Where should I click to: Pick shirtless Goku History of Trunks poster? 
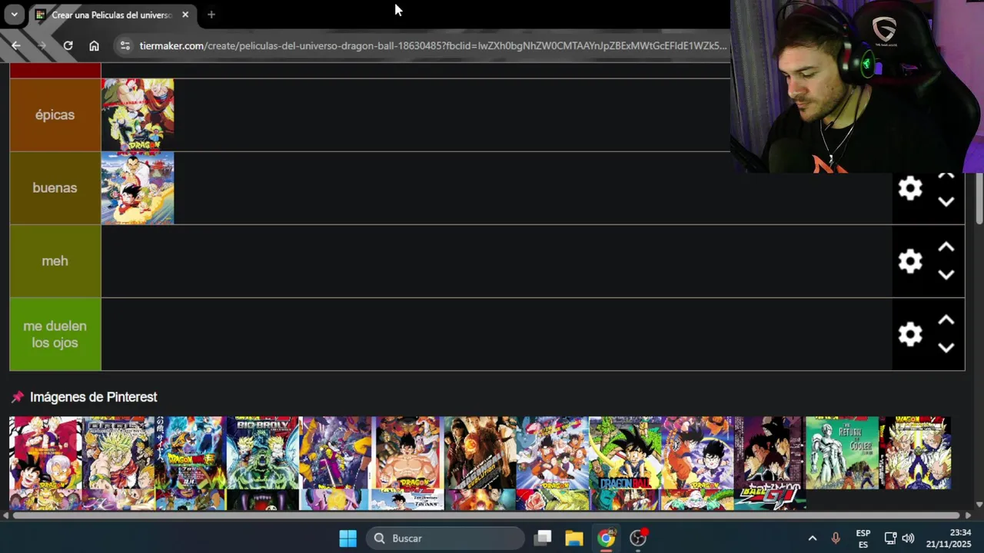point(407,453)
